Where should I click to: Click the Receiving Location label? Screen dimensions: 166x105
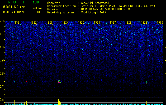pyautogui.click(x=61, y=6)
